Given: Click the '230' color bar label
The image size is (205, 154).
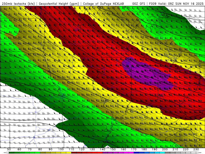Looking at the screenshot, I should (x=196, y=149).
